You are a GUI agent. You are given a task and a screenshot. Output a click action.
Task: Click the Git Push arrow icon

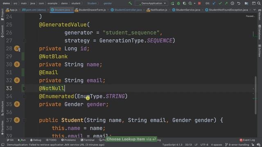226,3
